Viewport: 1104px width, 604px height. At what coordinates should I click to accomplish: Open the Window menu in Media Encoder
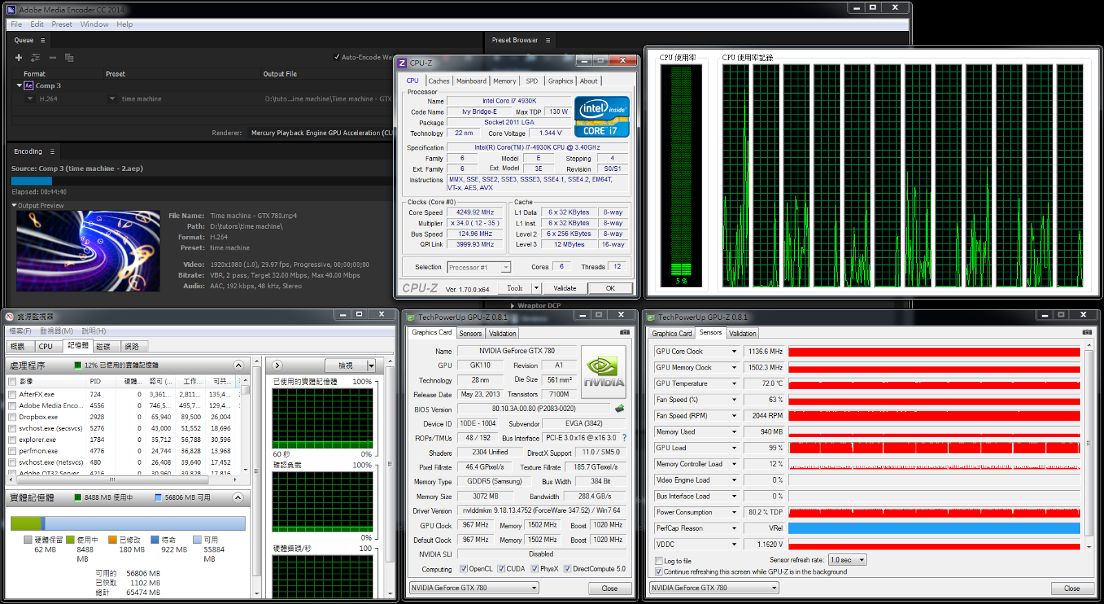click(x=94, y=24)
